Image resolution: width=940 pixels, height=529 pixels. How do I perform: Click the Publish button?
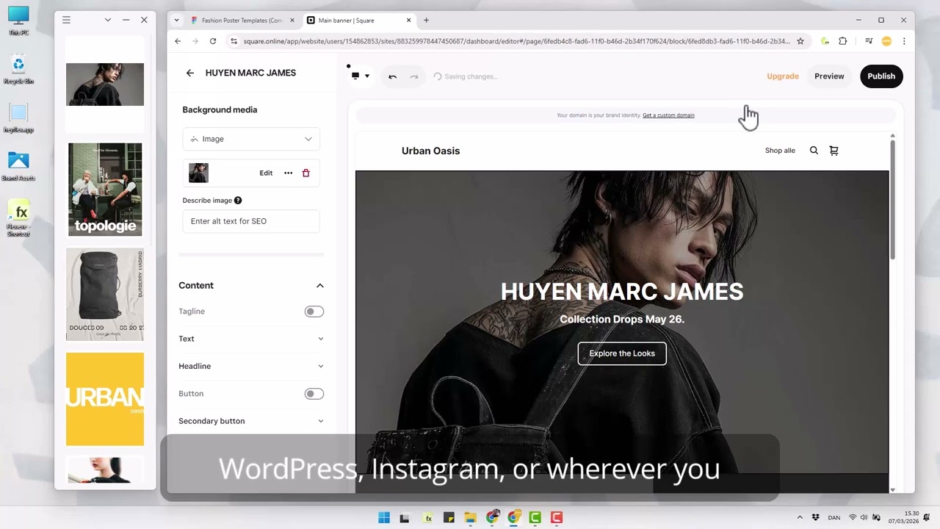(x=881, y=76)
